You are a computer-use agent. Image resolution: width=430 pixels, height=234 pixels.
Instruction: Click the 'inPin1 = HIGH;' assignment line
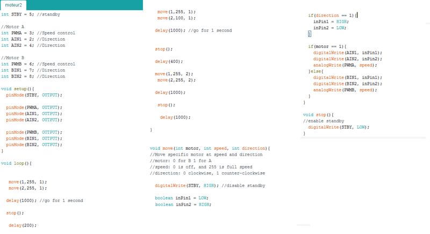[331, 21]
